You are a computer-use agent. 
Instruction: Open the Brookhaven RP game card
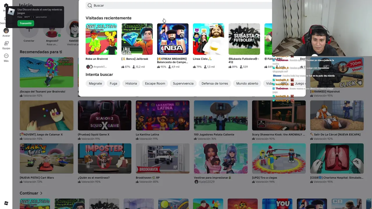tap(162, 158)
